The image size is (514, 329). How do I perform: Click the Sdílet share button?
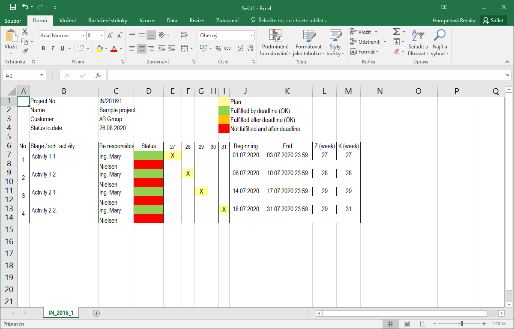pyautogui.click(x=493, y=21)
